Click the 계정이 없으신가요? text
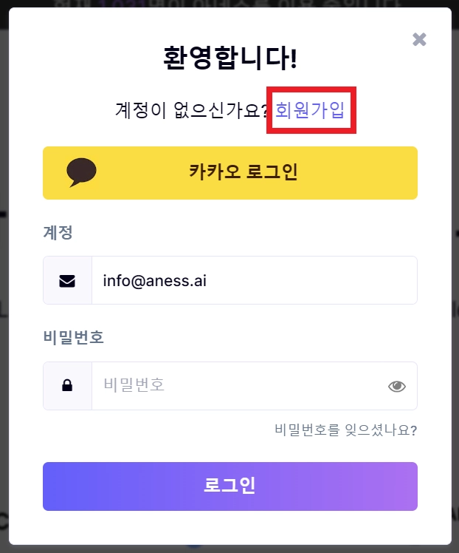459x553 pixels. pos(193,110)
